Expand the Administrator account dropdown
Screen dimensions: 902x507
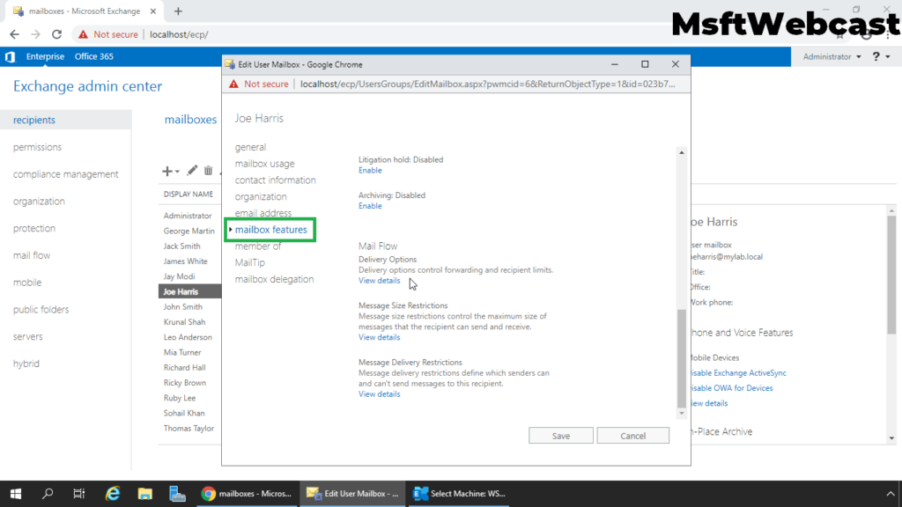[x=832, y=56]
